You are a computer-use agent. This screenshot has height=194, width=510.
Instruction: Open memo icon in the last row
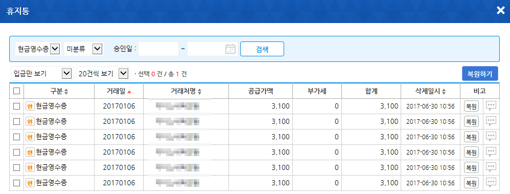pyautogui.click(x=491, y=183)
